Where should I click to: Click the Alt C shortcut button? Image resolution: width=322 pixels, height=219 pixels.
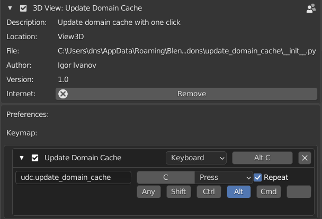[262, 158]
